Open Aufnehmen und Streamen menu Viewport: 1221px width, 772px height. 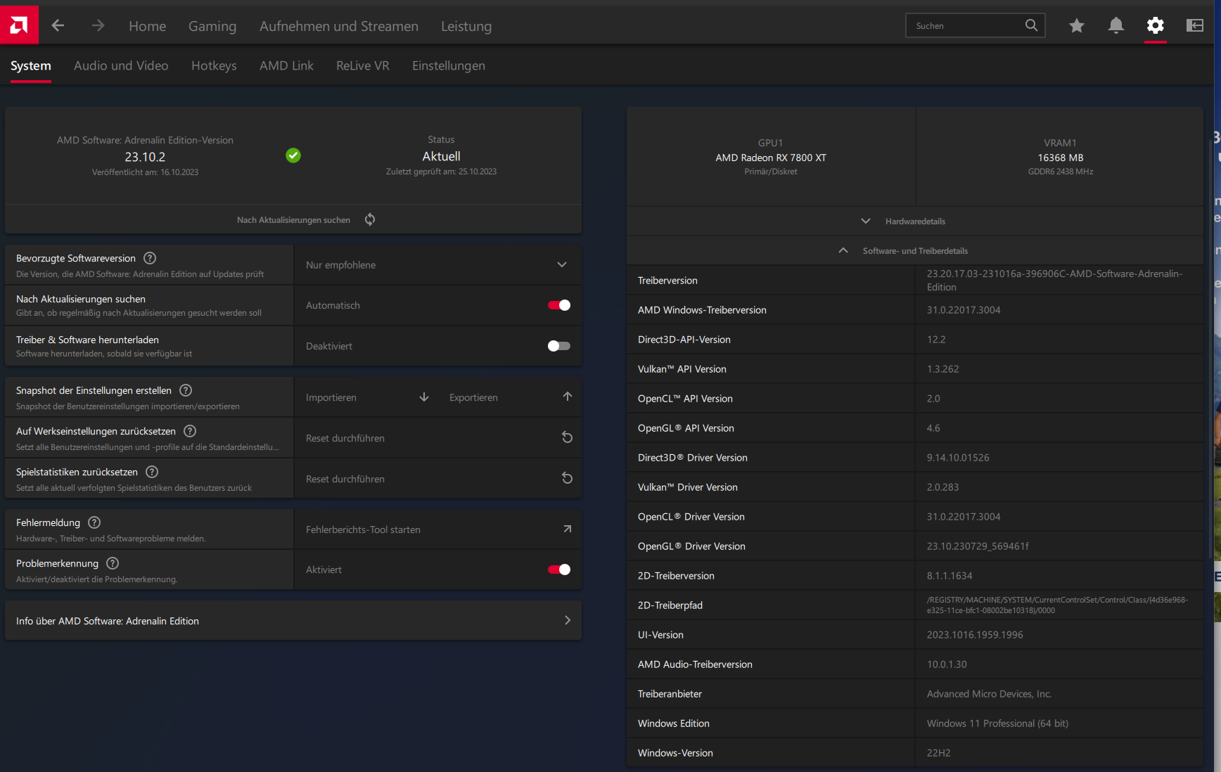(339, 26)
